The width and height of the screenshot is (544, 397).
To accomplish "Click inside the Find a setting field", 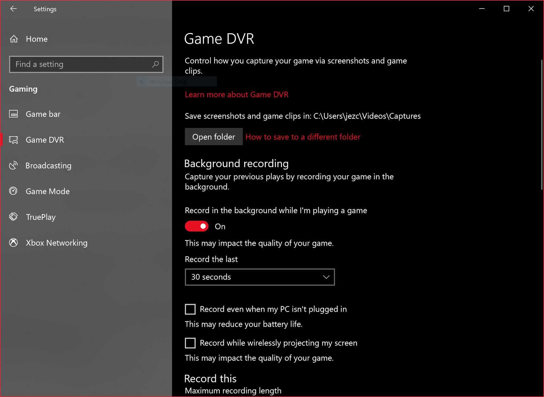I will click(82, 64).
